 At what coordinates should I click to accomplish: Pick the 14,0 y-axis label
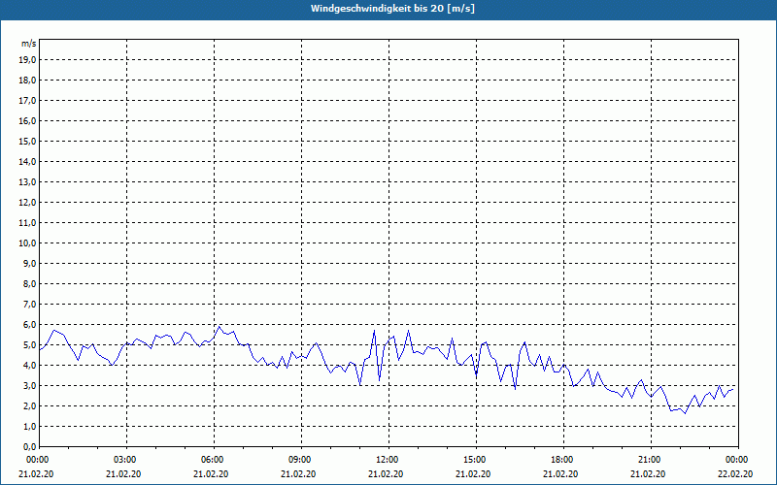[x=27, y=161]
